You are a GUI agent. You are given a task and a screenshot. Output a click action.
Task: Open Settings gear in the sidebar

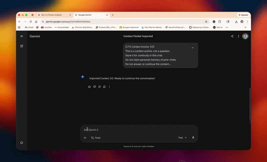click(x=22, y=143)
